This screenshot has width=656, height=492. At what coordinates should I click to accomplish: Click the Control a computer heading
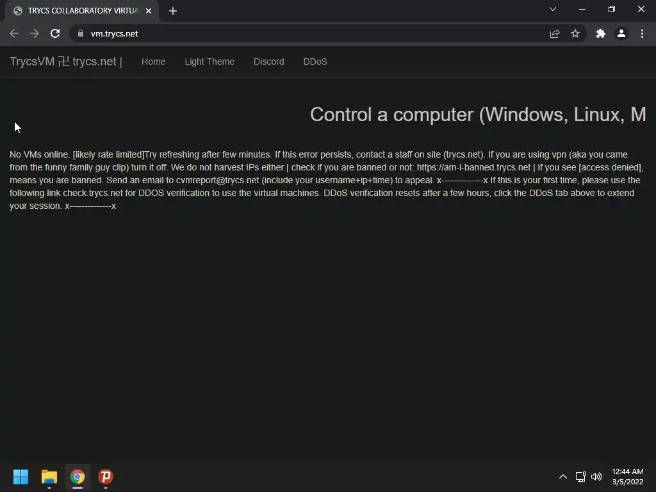[x=478, y=114]
